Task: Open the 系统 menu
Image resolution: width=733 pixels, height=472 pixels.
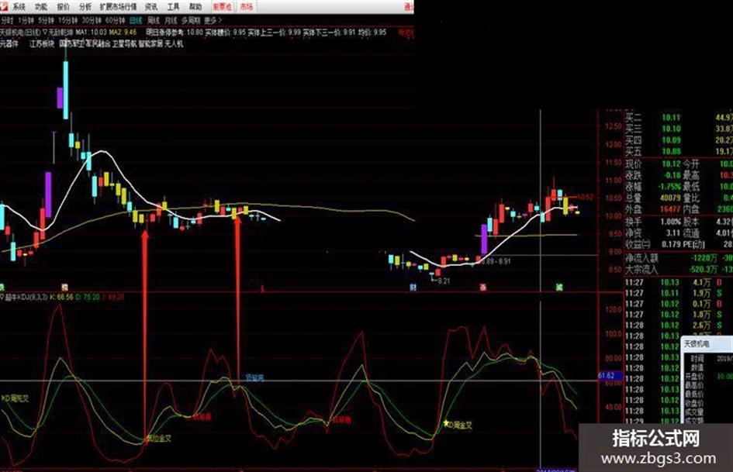Action: point(19,6)
